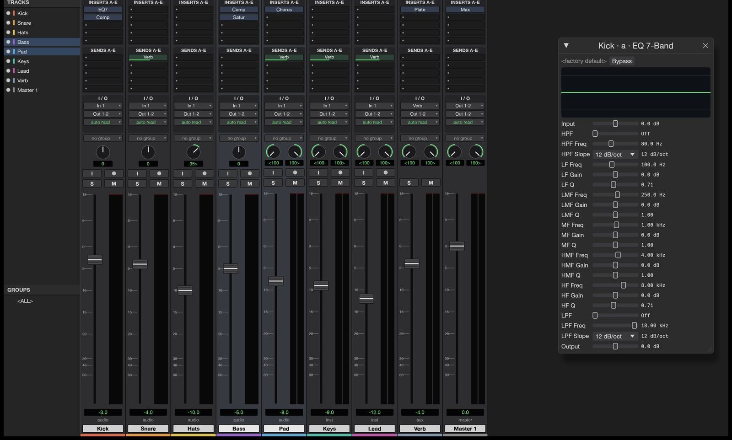The width and height of the screenshot is (732, 440).
Task: Open the Kick channel automation mode dropdown
Action: tap(103, 122)
